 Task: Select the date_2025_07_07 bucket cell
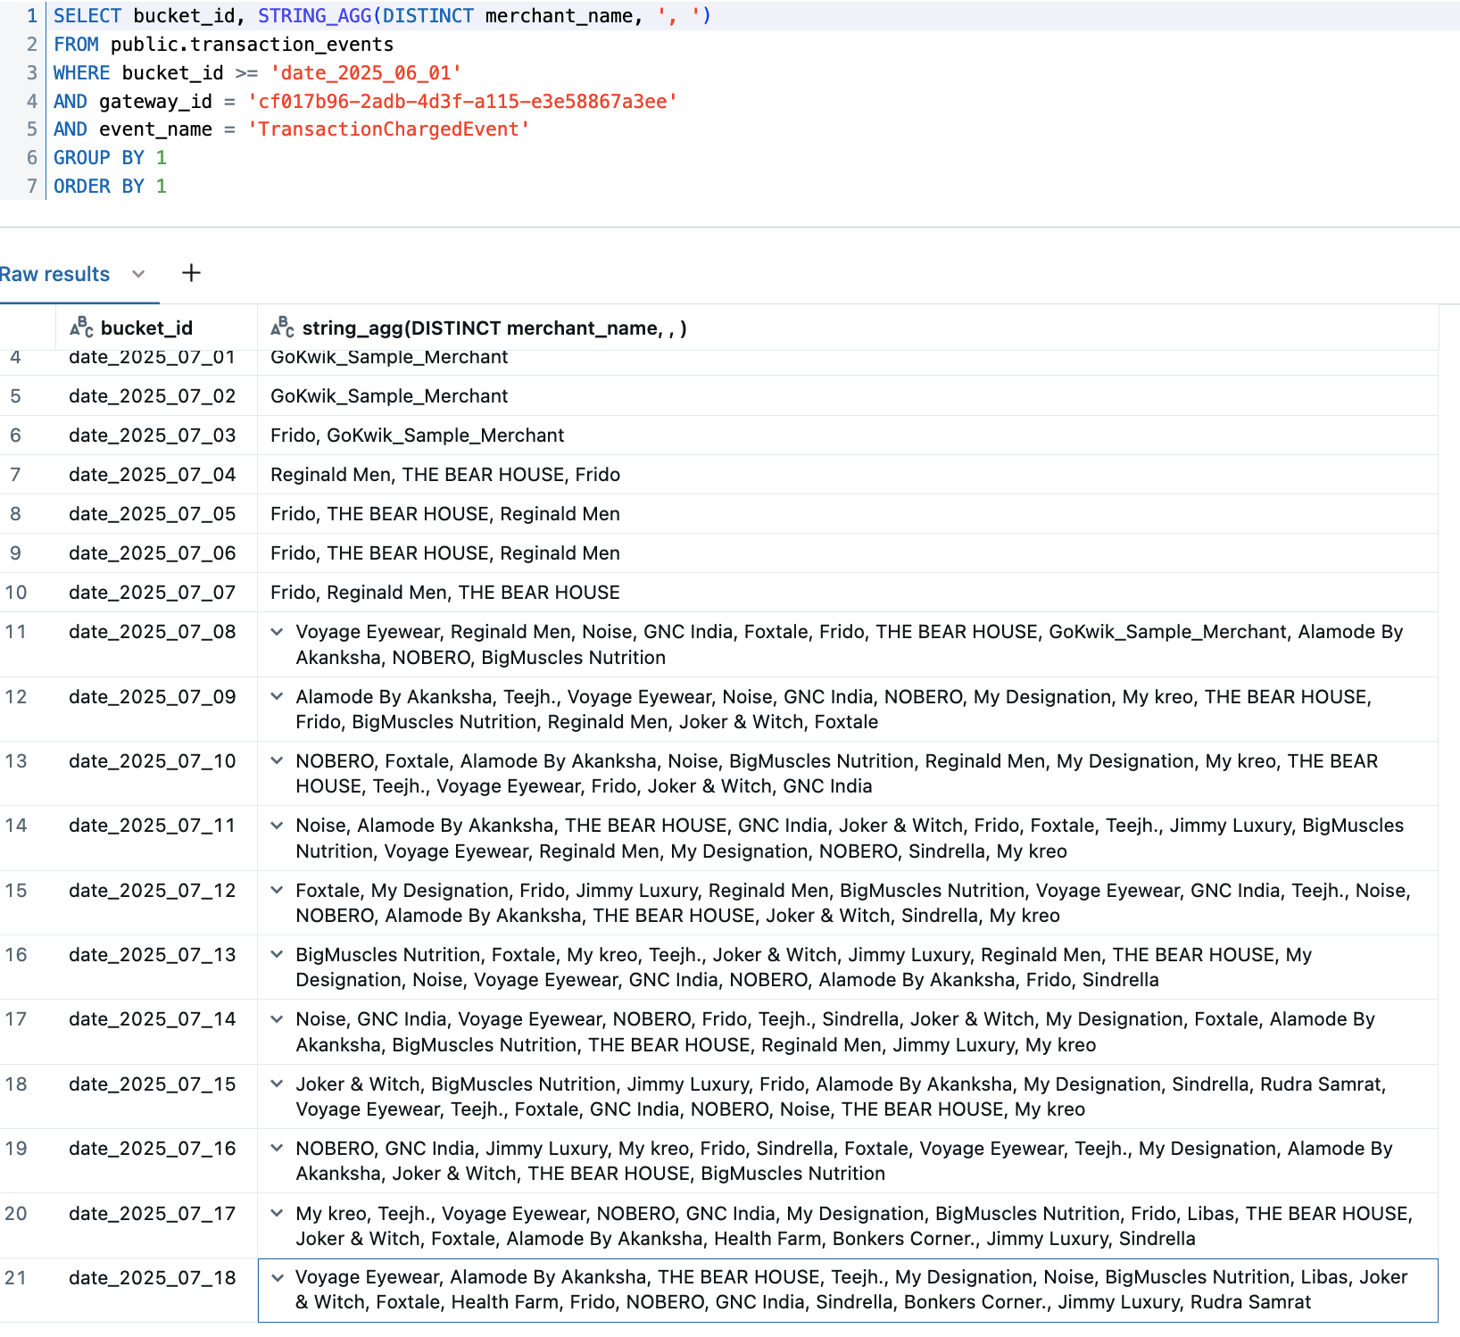point(156,593)
